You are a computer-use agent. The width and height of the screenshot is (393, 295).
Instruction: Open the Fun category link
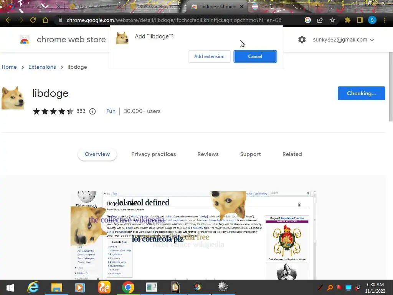[x=111, y=111]
